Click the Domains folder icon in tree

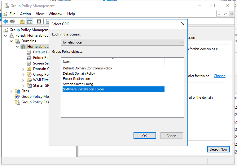click(17, 41)
